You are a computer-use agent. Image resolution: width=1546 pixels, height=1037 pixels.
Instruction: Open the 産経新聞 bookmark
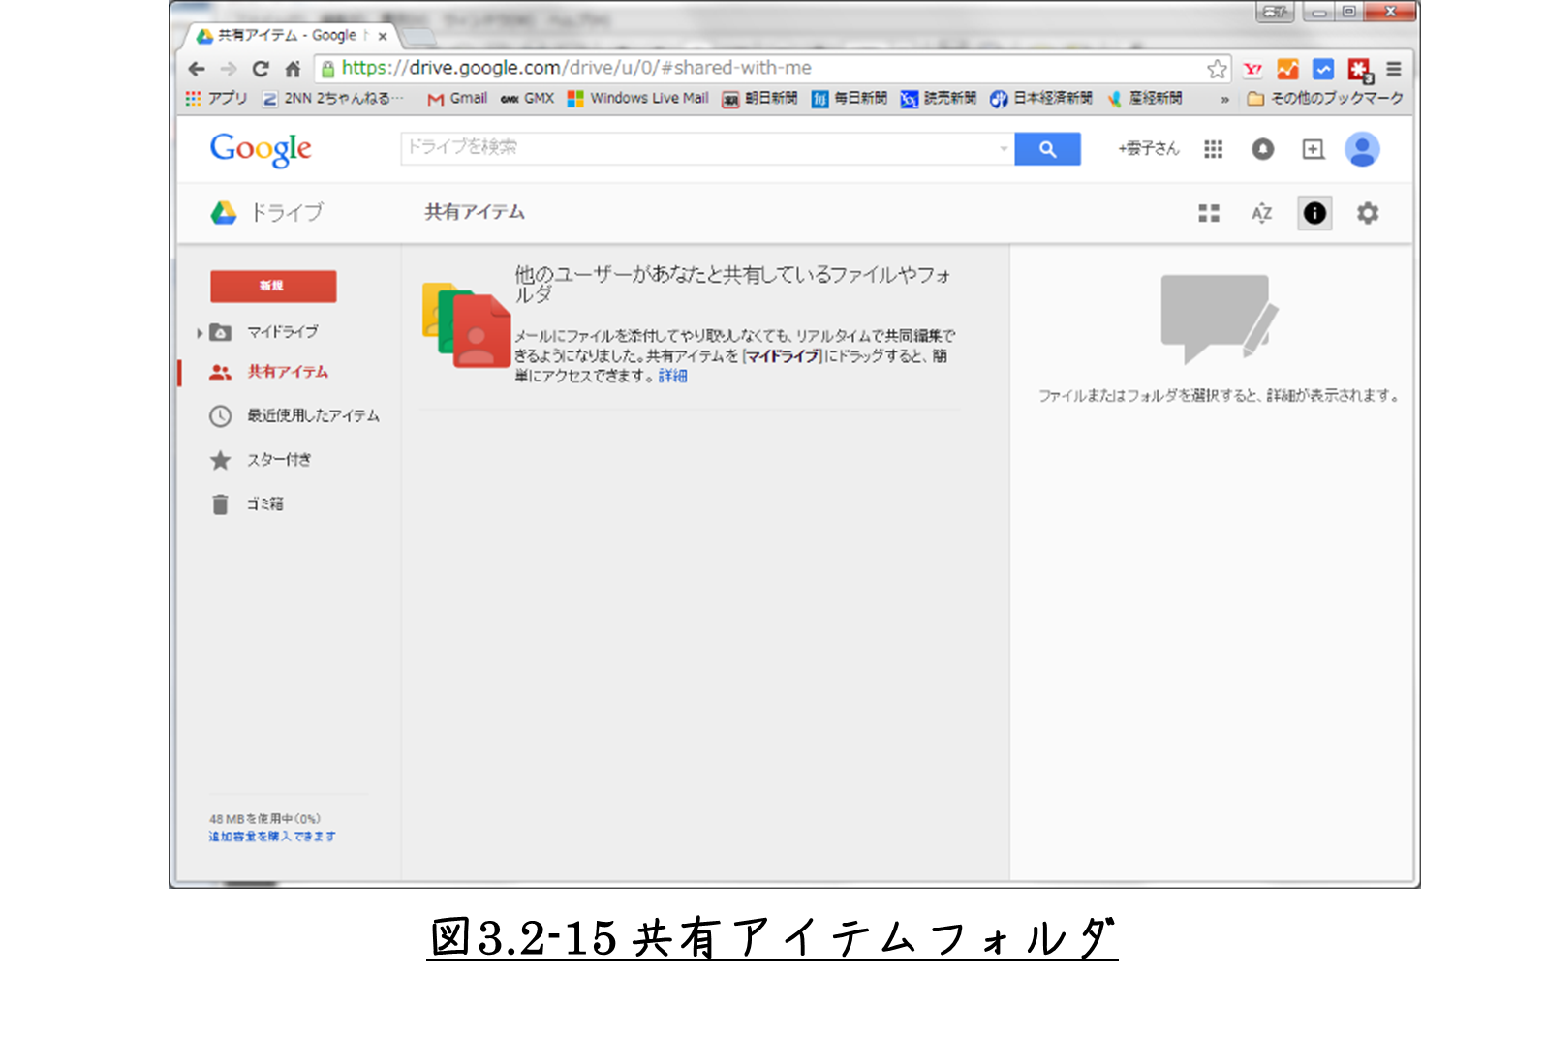click(1145, 98)
